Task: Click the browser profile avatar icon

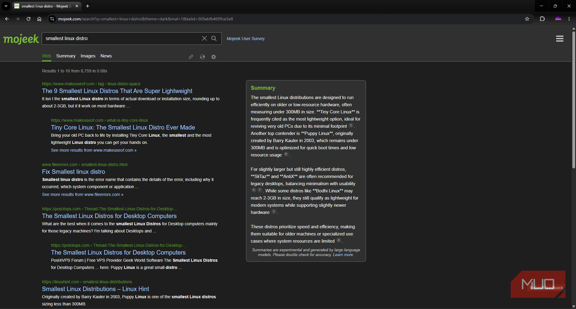Action: coord(558,19)
